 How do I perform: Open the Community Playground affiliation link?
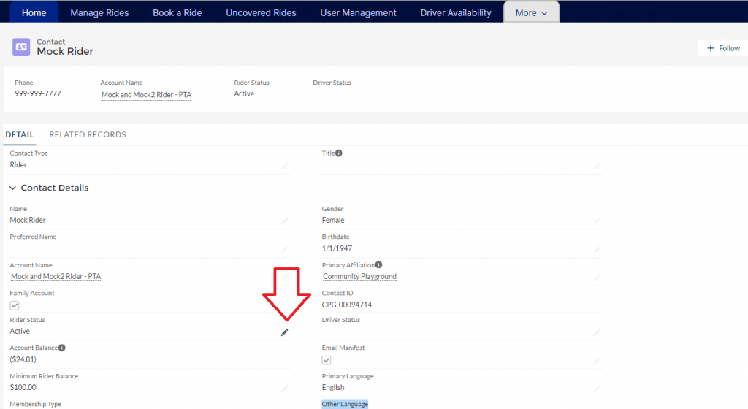[359, 277]
